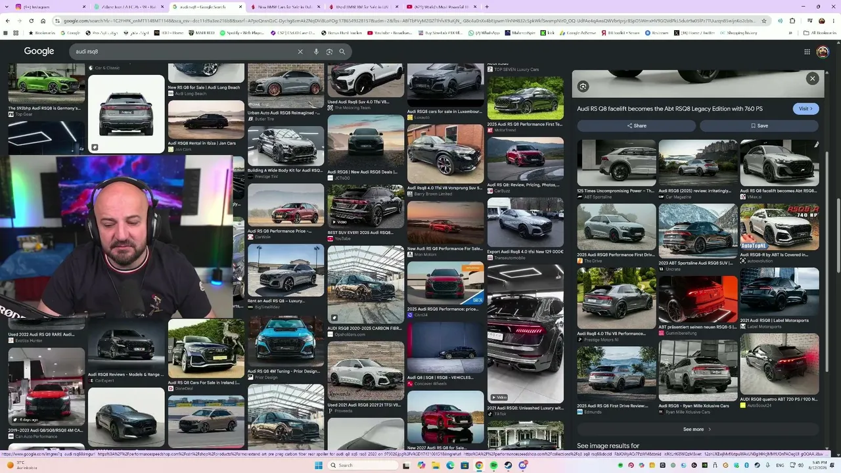The width and height of the screenshot is (841, 473).
Task: Open Spotify from the taskbar
Action: click(x=493, y=465)
